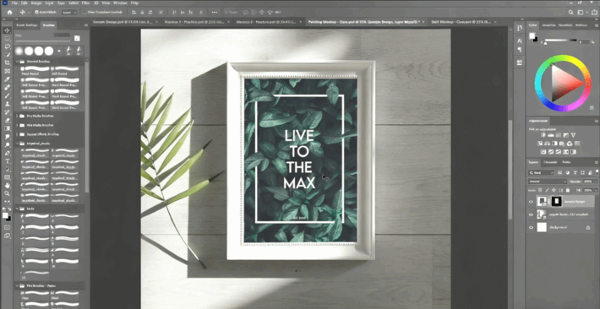Enable Show Transform Controls checkbox
The image size is (600, 309).
click(85, 12)
